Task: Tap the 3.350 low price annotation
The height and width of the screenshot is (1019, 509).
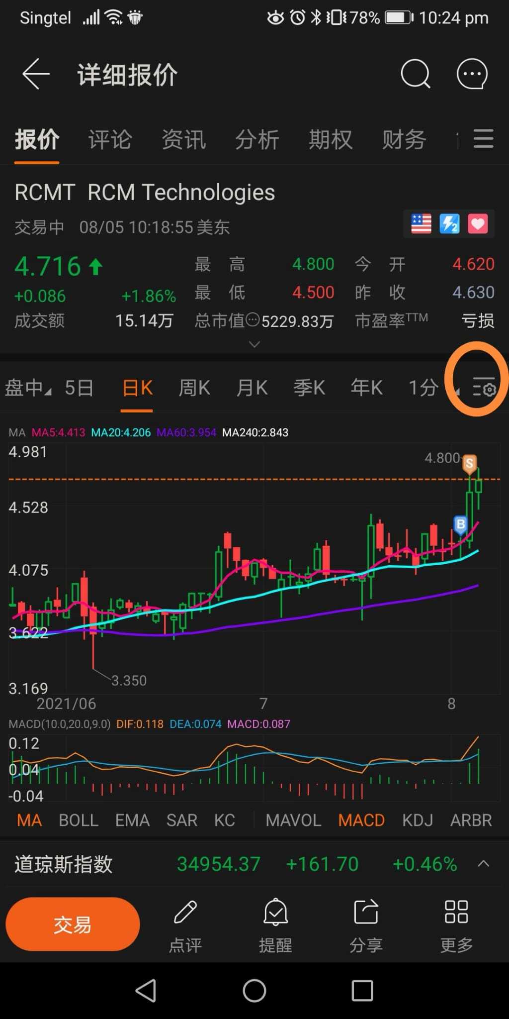Action: pyautogui.click(x=129, y=680)
